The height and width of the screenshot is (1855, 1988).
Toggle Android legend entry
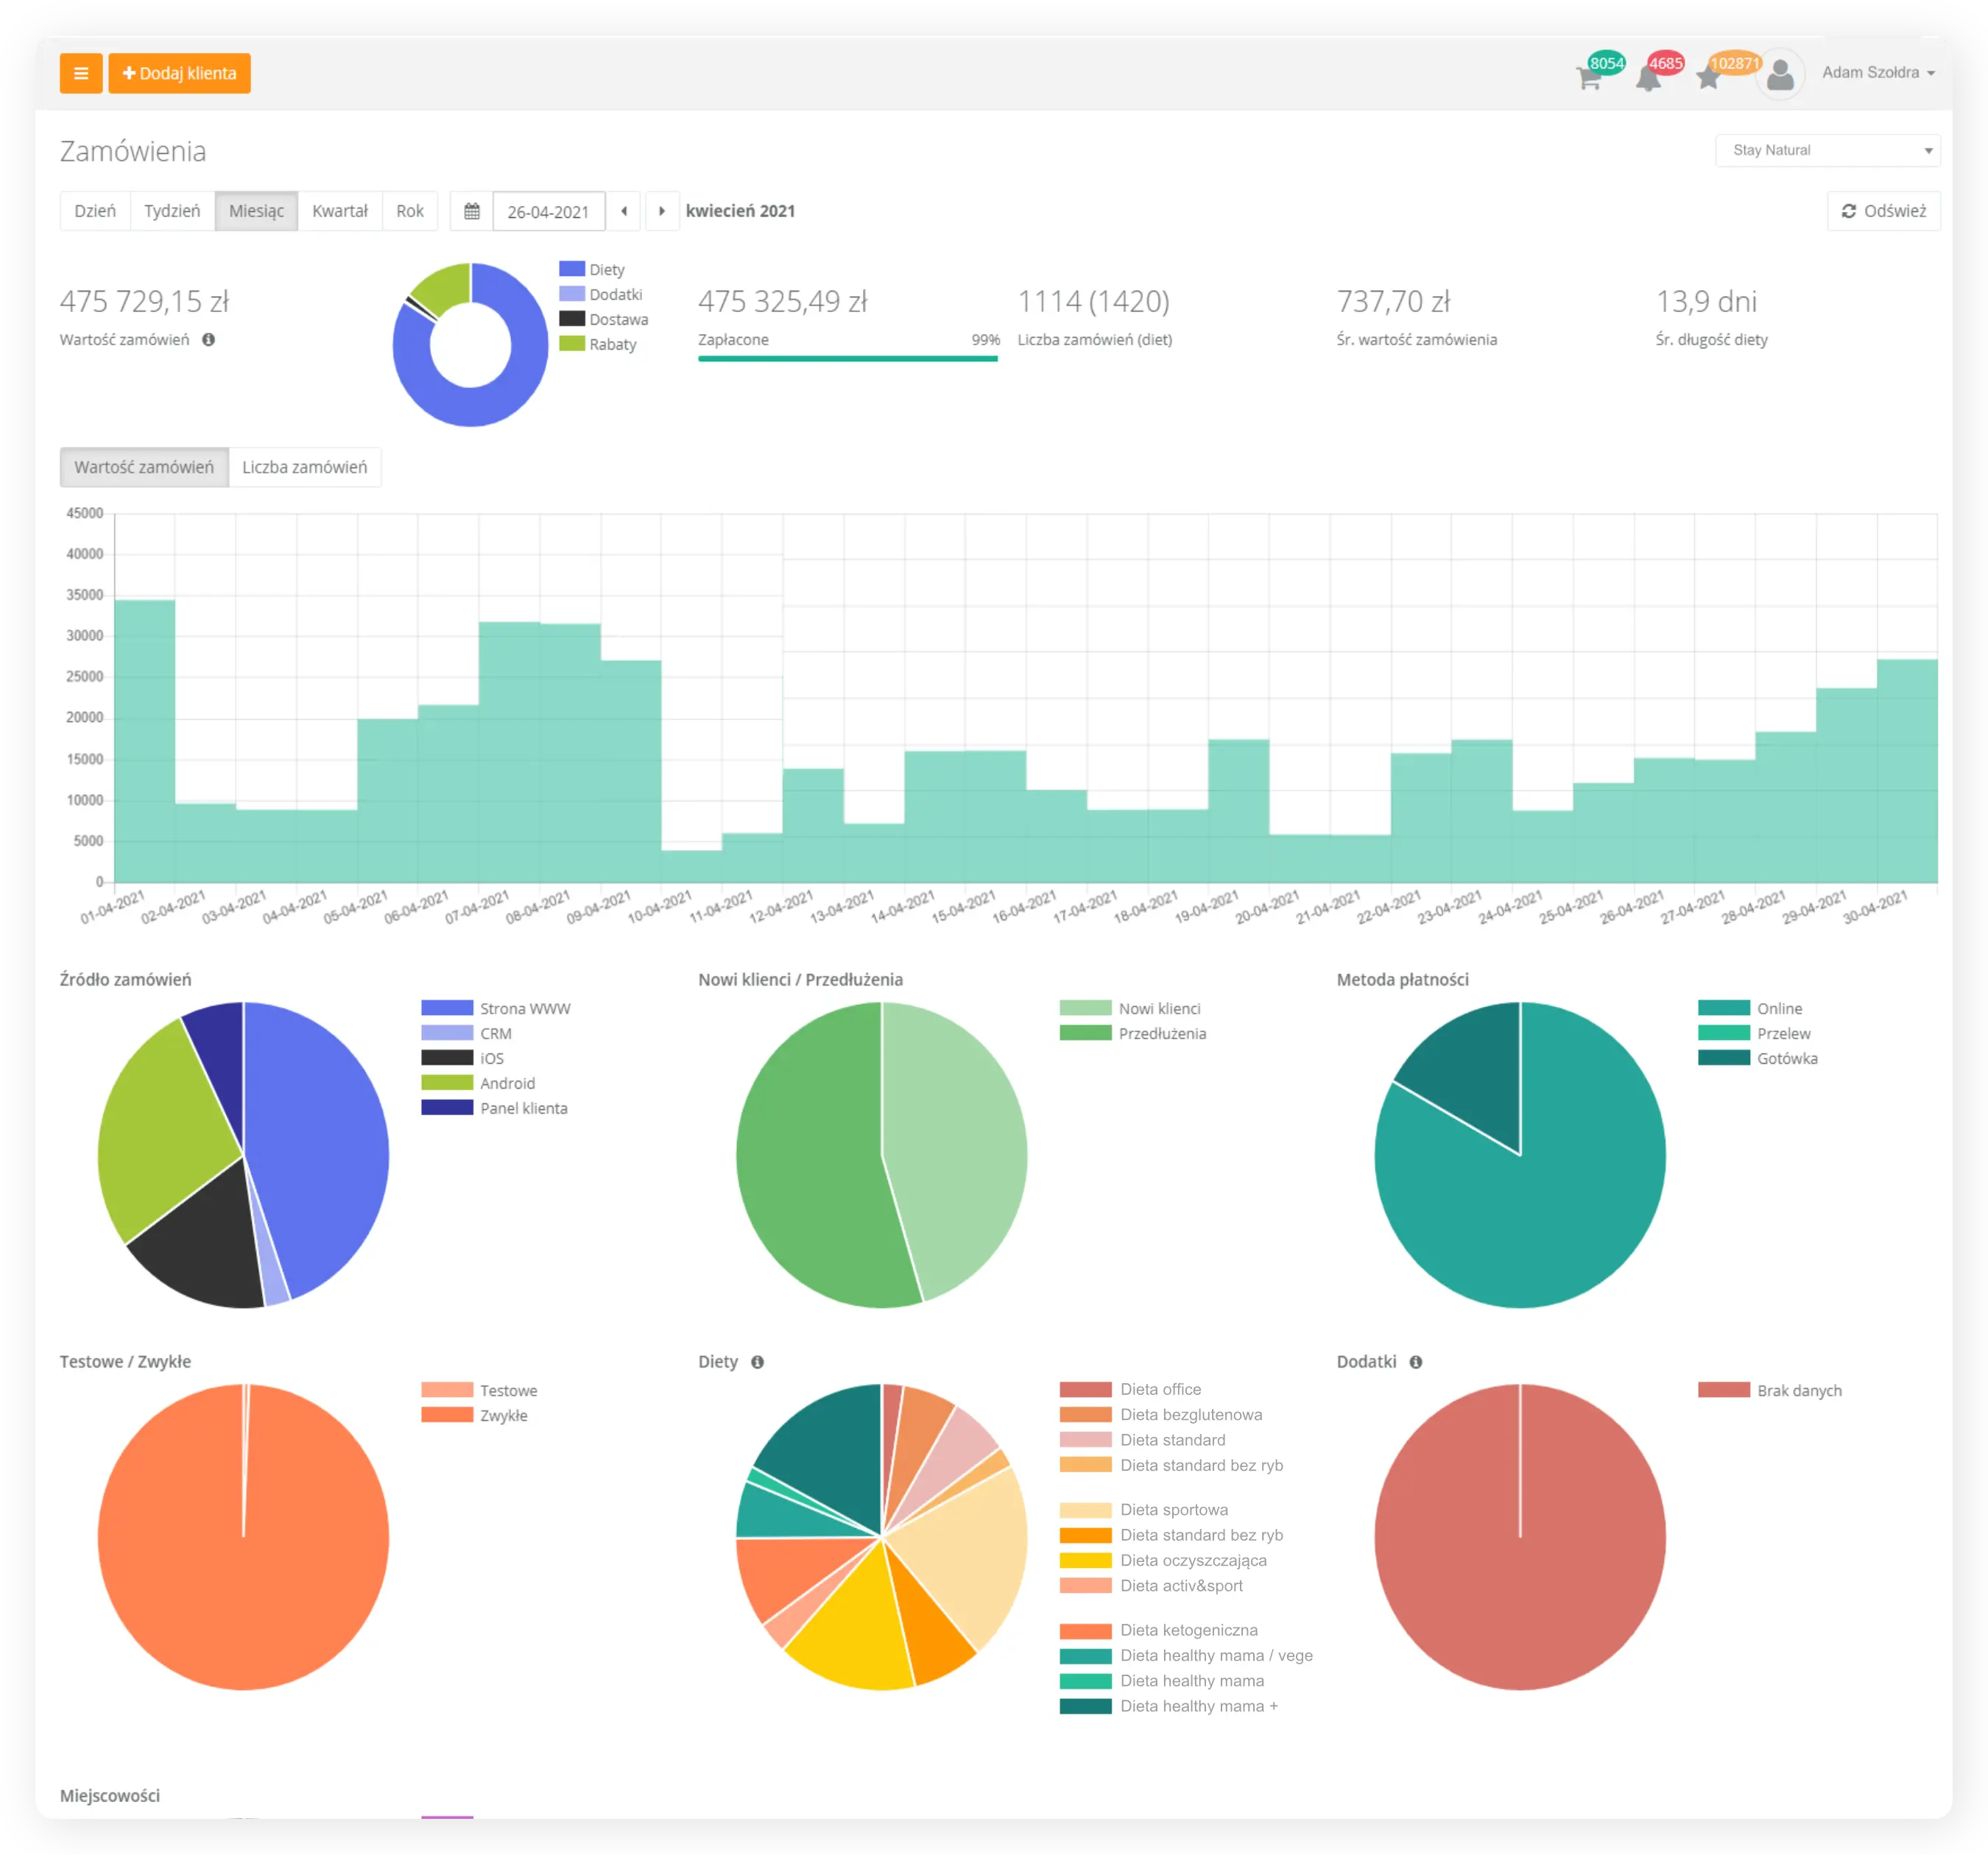479,1083
